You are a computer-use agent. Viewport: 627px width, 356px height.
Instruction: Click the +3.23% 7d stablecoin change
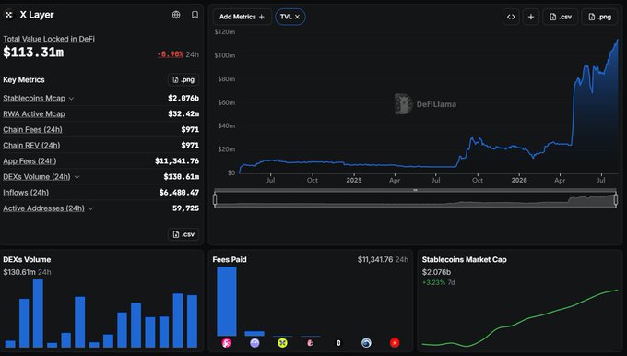[439, 282]
